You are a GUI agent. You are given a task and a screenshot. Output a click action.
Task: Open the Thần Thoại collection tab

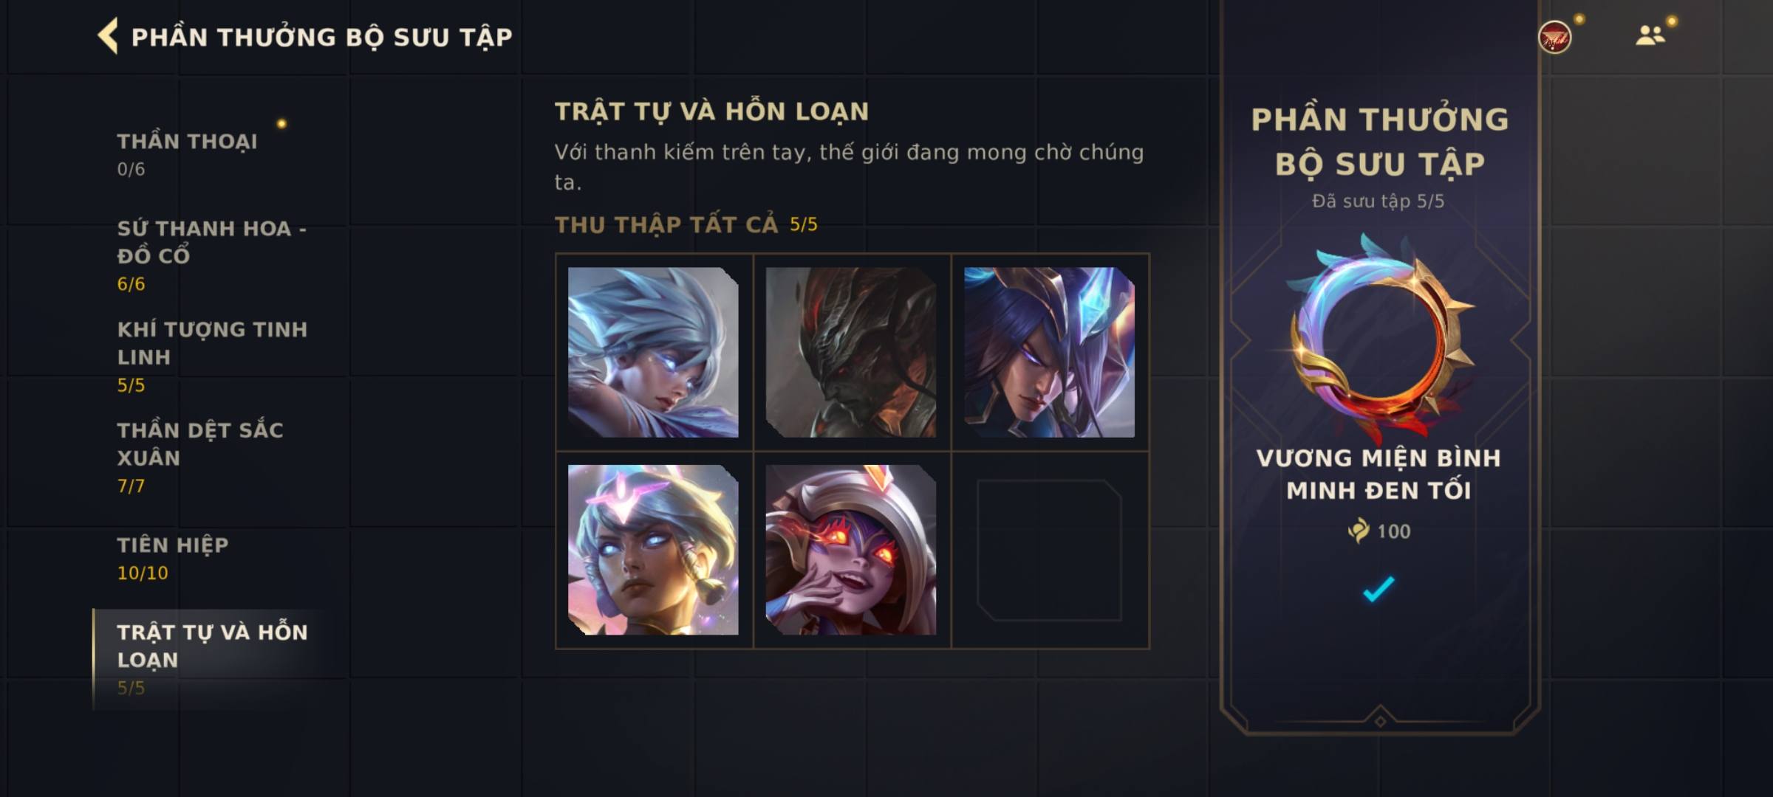pyautogui.click(x=187, y=154)
